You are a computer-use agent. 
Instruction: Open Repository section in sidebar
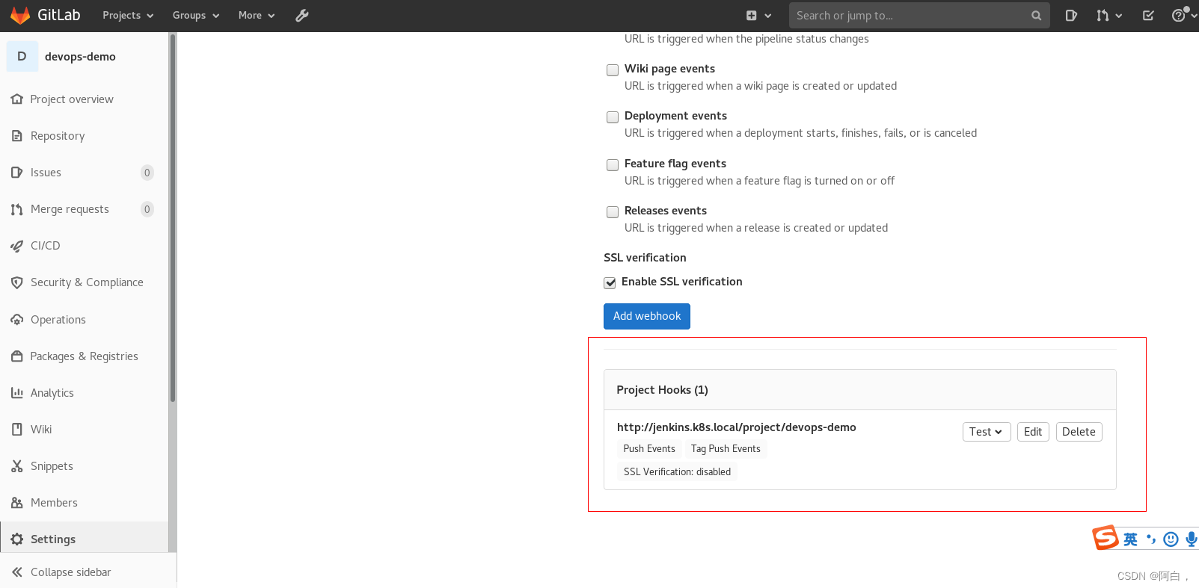tap(58, 136)
